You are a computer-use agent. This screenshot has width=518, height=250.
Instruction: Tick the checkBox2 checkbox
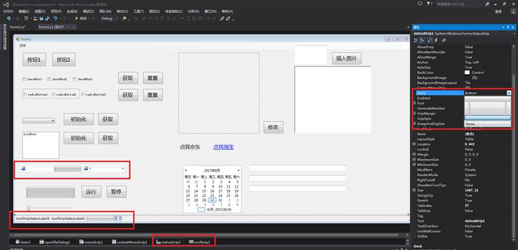49,79
